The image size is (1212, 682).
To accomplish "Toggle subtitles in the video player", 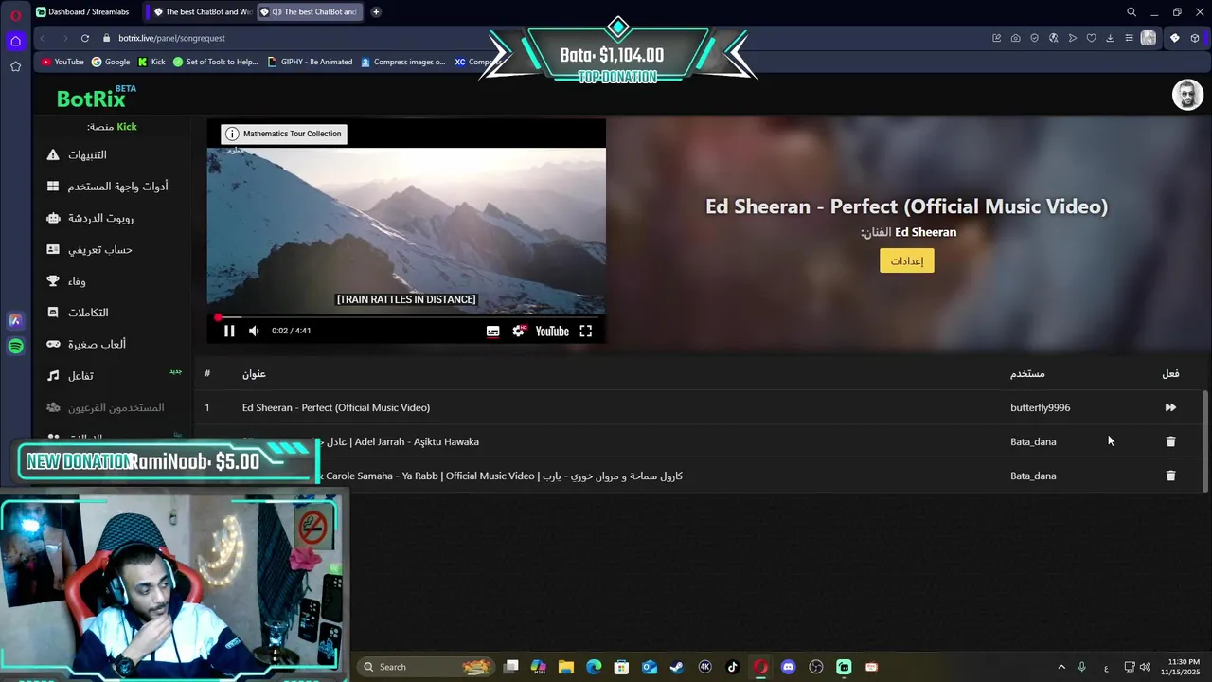I will (492, 332).
